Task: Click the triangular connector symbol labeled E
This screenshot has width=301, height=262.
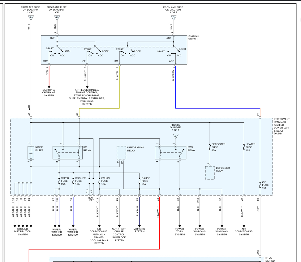Action: click(x=176, y=136)
